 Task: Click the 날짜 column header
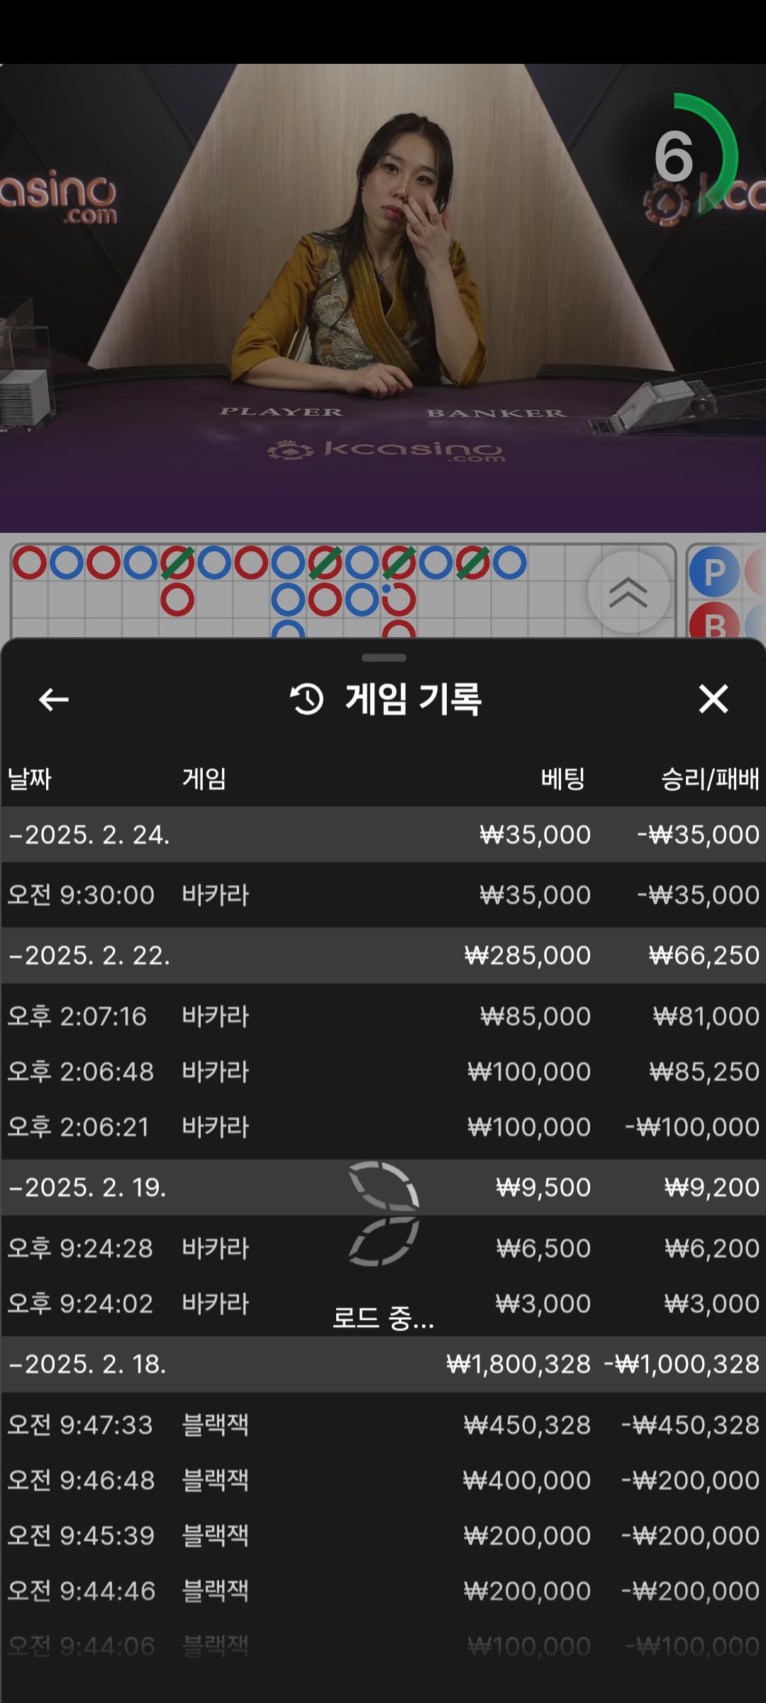[30, 779]
